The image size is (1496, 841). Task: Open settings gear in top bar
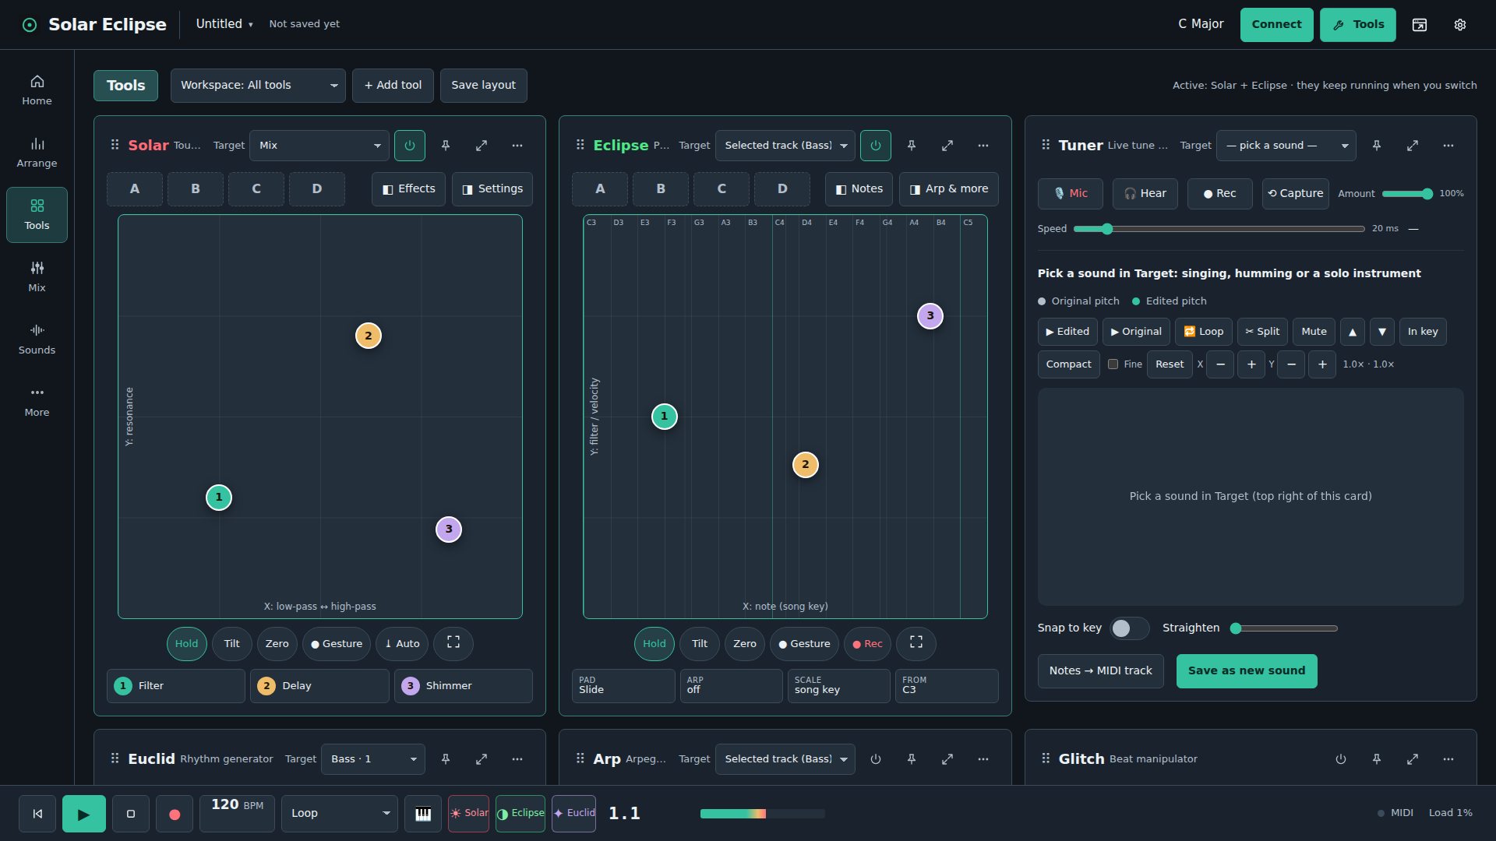pyautogui.click(x=1460, y=25)
